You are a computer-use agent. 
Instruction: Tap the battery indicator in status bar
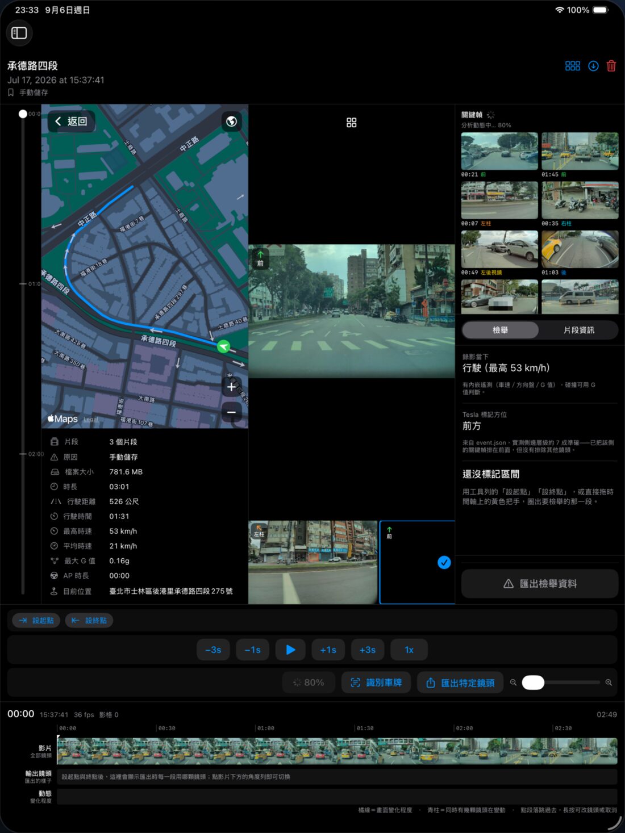click(x=601, y=10)
